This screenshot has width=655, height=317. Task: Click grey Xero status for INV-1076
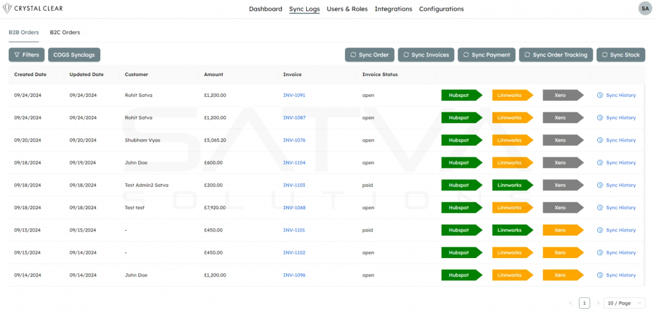[x=563, y=140]
